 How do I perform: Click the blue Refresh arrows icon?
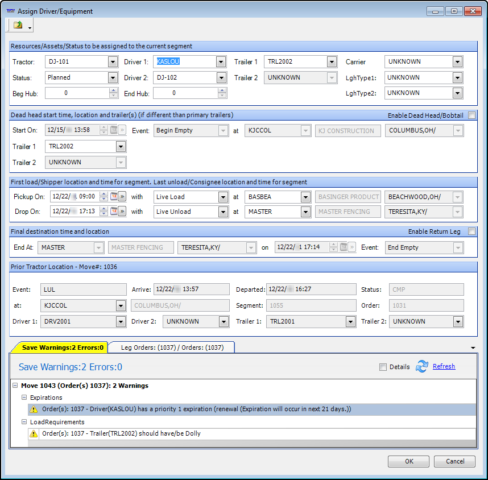pyautogui.click(x=421, y=367)
